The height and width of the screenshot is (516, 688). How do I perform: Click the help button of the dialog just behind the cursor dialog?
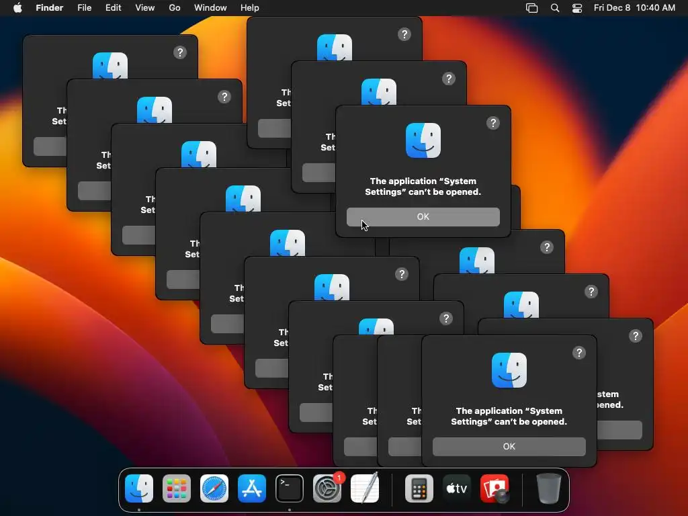click(x=448, y=79)
